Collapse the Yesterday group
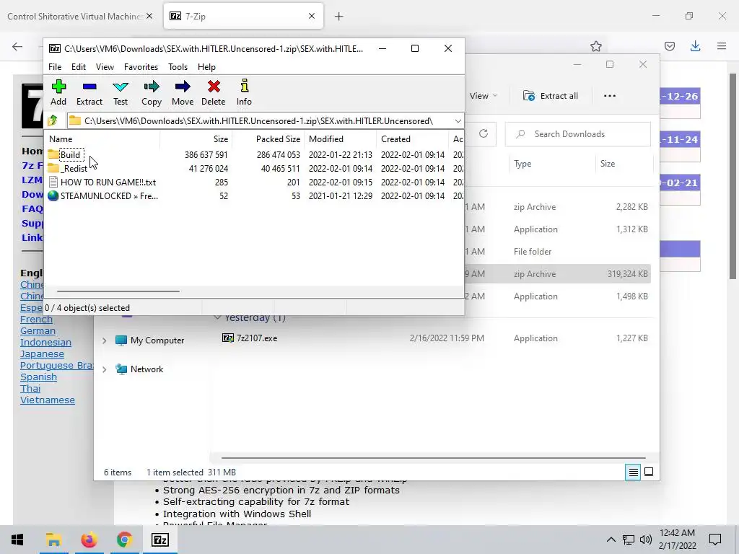The image size is (739, 554). 217,317
